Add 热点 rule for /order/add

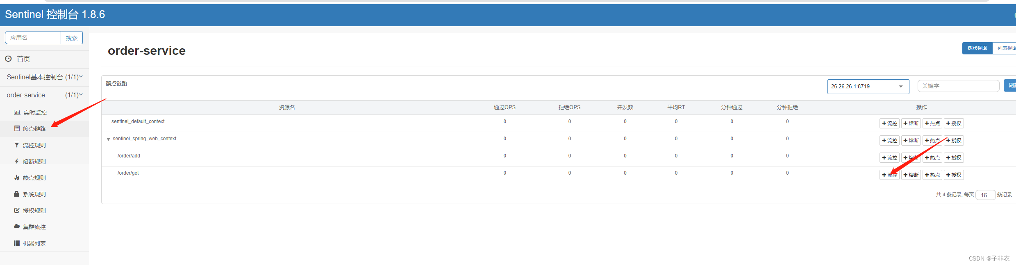[932, 157]
